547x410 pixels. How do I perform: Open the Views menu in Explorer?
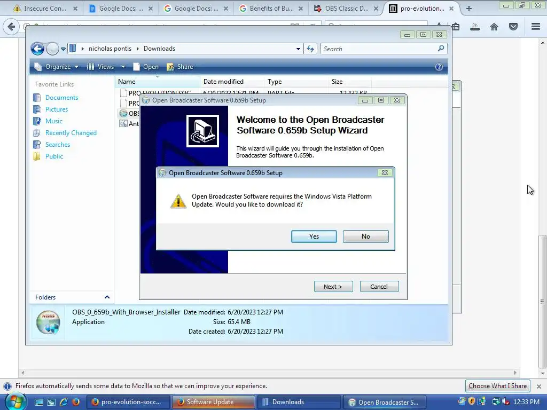point(101,67)
